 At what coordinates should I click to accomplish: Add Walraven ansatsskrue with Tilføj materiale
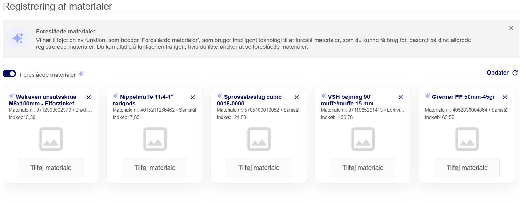tap(51, 168)
